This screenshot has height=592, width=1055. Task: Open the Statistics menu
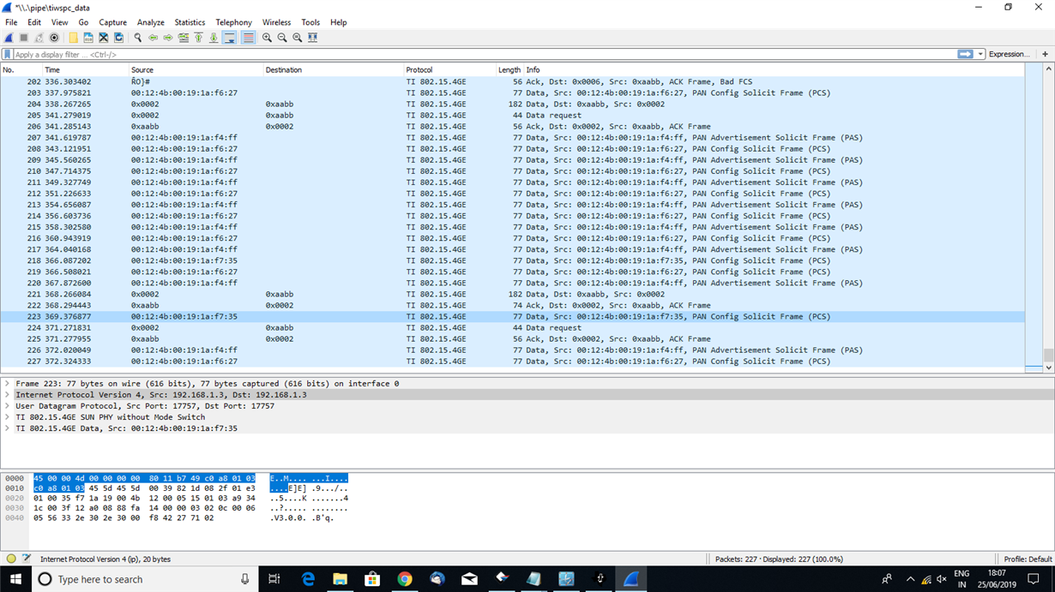tap(190, 22)
